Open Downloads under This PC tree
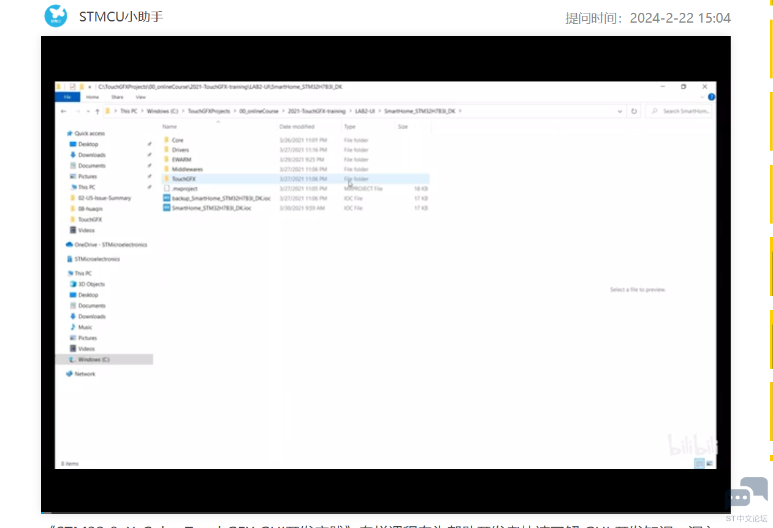The height and width of the screenshot is (528, 773). pos(92,317)
